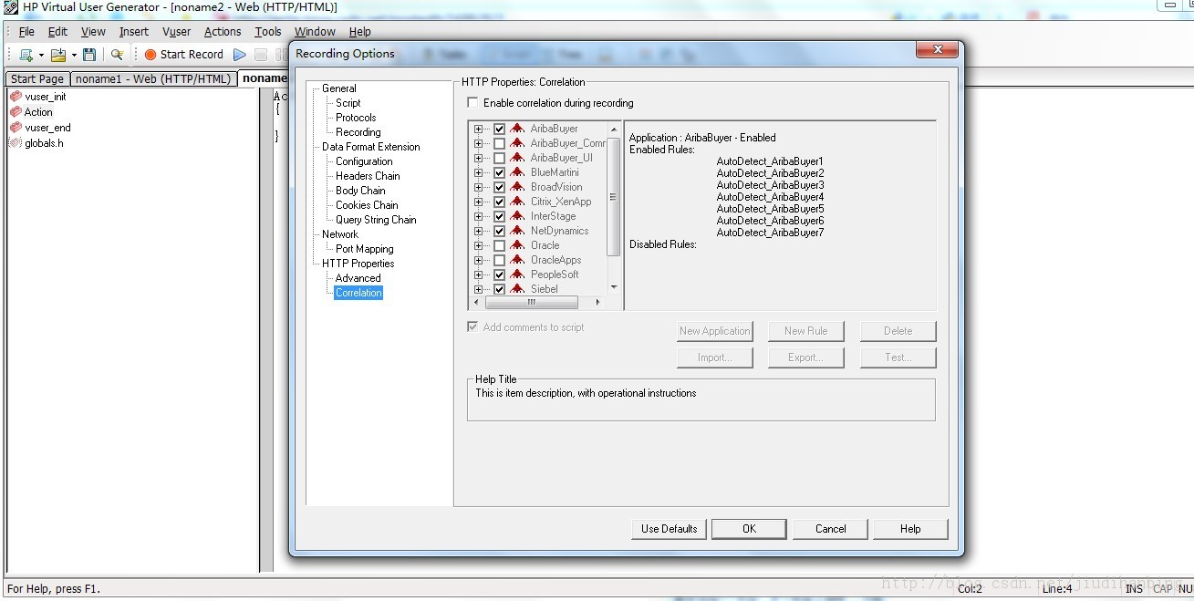This screenshot has height=601, width=1194.
Task: Select the vuser_init action brick icon
Action: (x=16, y=97)
